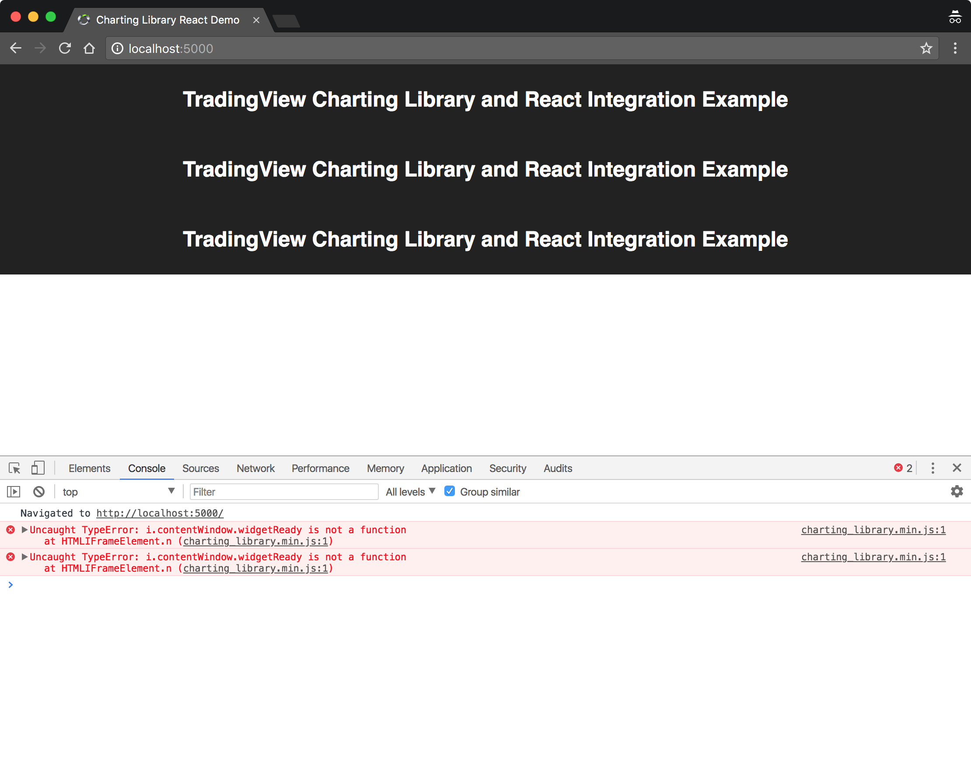Click the red error count badge
Viewport: 971px width, 764px height.
(x=903, y=469)
